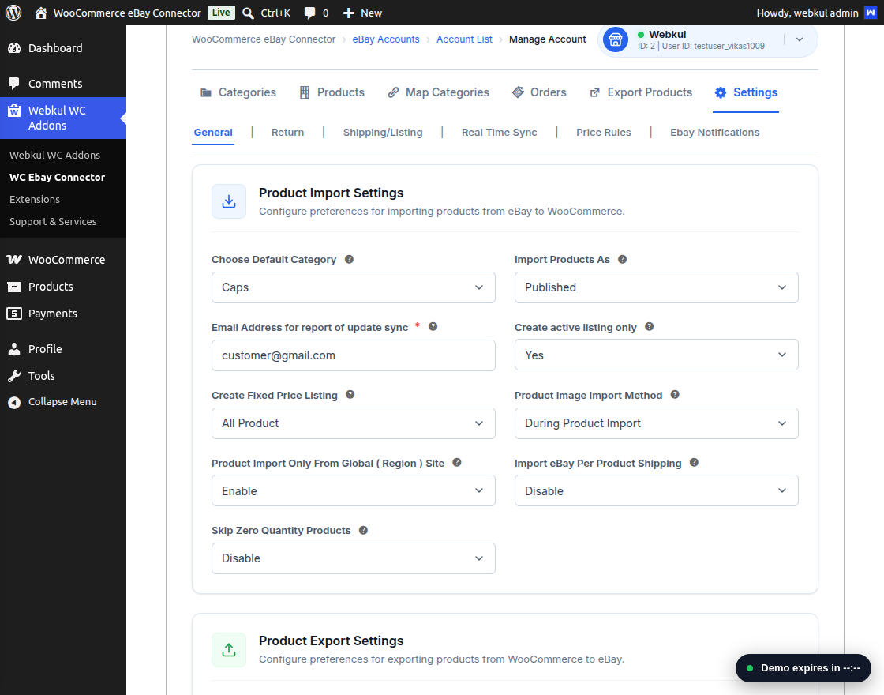Click the WooCommerce sidebar logo icon
This screenshot has width=884, height=695.
coord(14,260)
